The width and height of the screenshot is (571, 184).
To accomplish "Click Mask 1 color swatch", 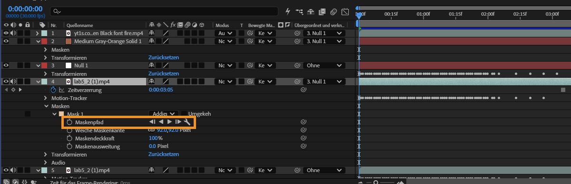I will point(61,114).
